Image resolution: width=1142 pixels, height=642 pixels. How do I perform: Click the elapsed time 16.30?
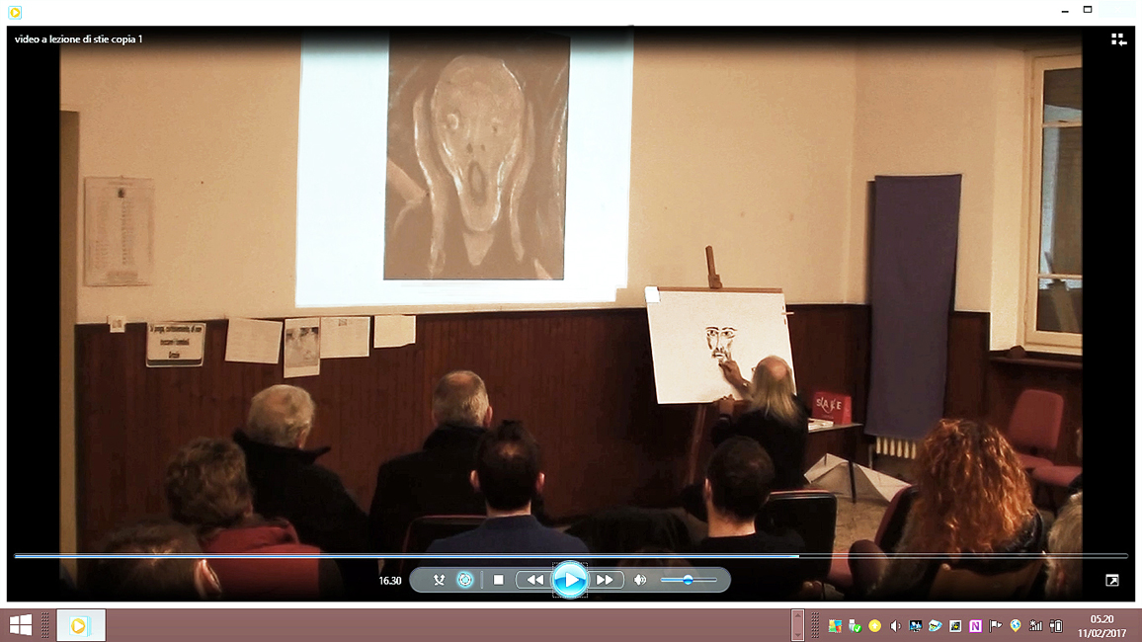(x=389, y=581)
